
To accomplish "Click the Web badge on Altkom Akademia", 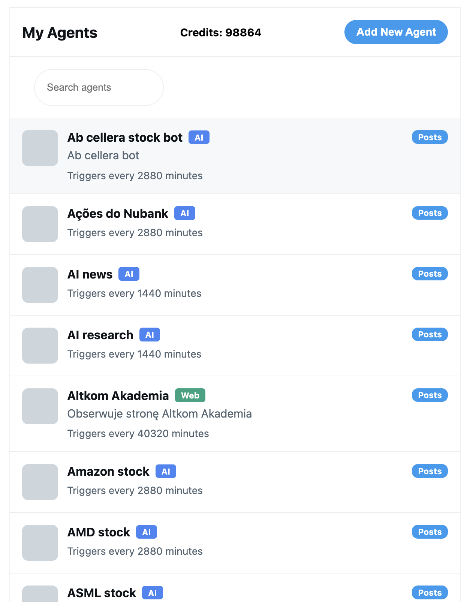I will [x=190, y=395].
